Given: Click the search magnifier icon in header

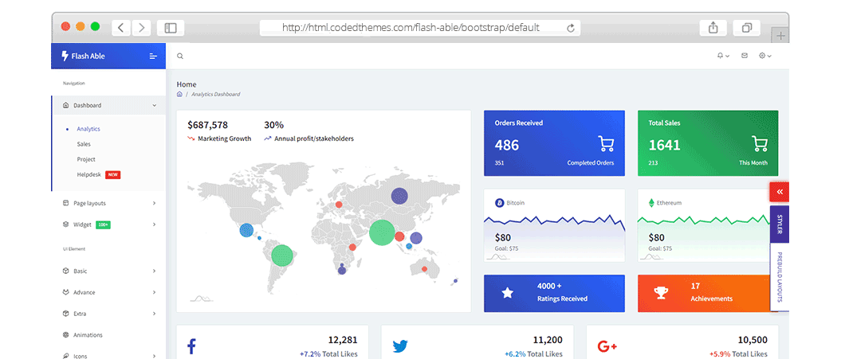Looking at the screenshot, I should [x=180, y=56].
